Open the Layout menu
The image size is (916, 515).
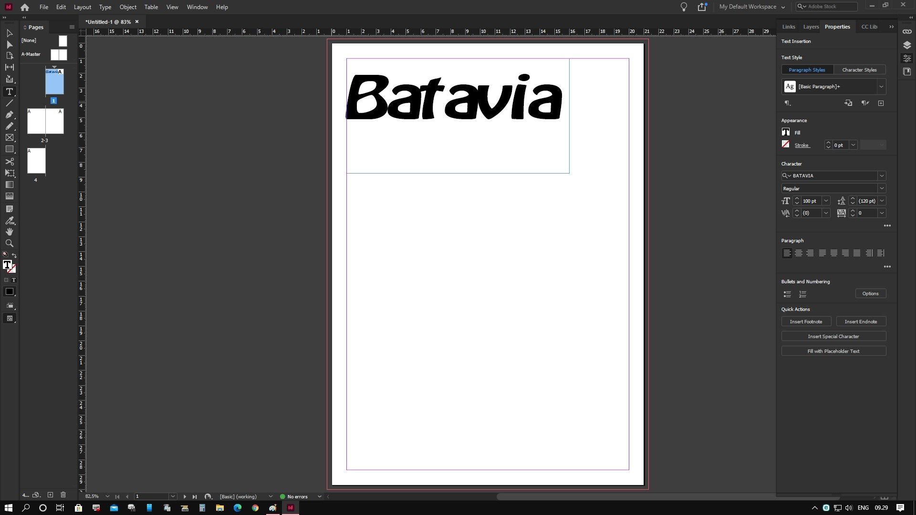(82, 7)
